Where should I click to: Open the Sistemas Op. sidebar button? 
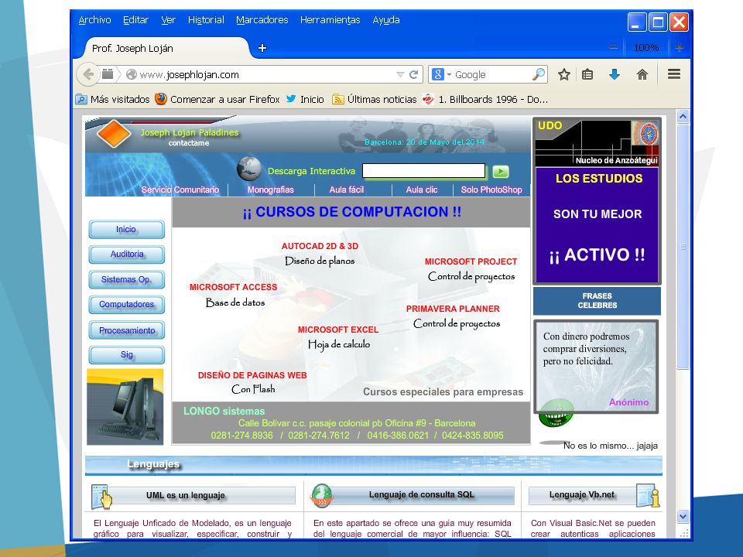click(x=126, y=279)
